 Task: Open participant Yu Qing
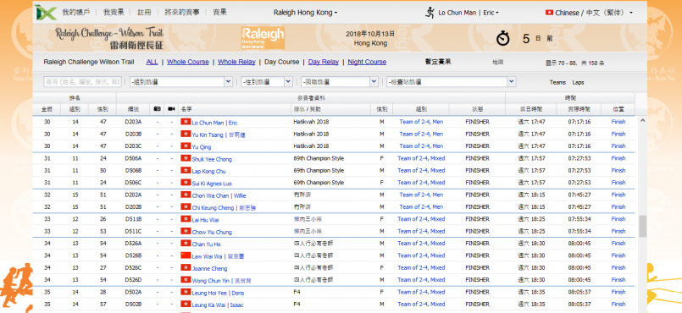[202, 147]
